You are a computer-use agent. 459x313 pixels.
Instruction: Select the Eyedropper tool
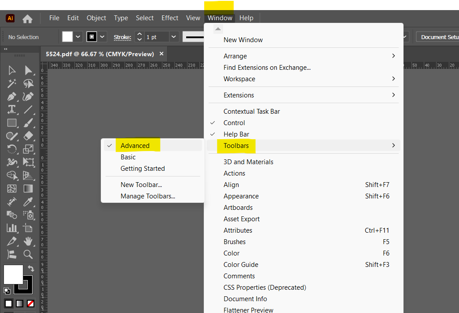(x=29, y=202)
